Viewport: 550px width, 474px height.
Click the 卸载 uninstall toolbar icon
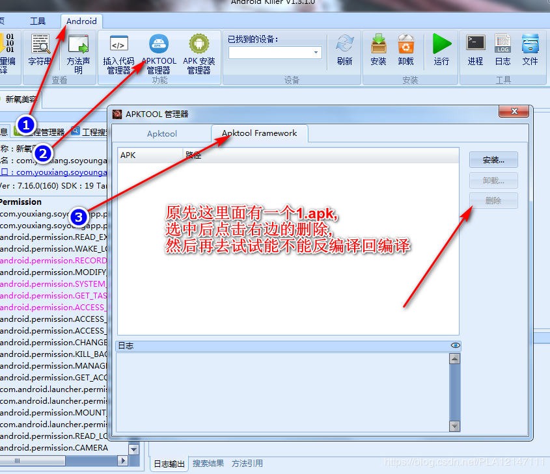[406, 49]
